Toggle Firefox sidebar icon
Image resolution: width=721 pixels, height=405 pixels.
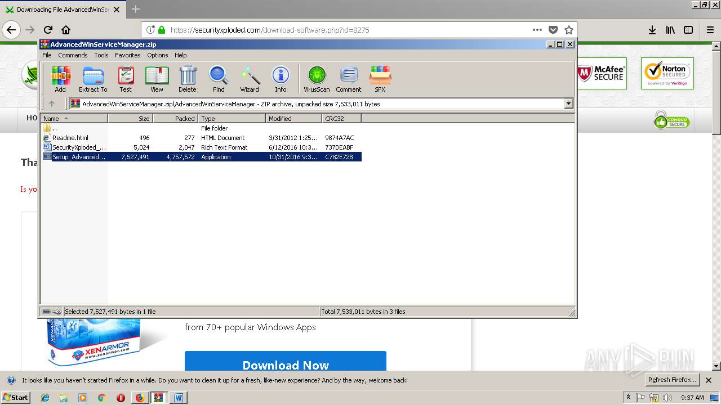tap(688, 30)
